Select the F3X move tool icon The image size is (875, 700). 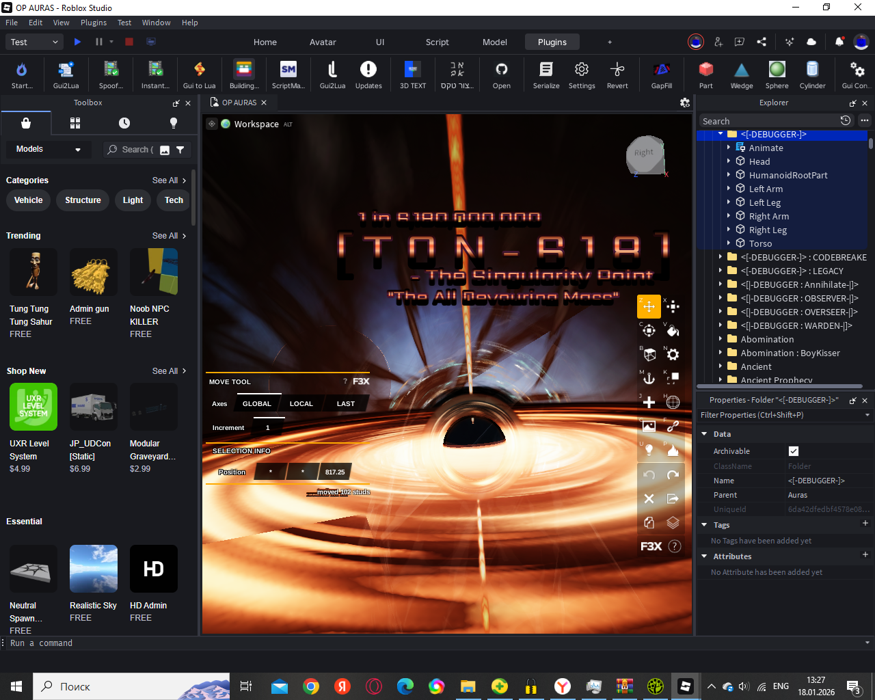(649, 306)
